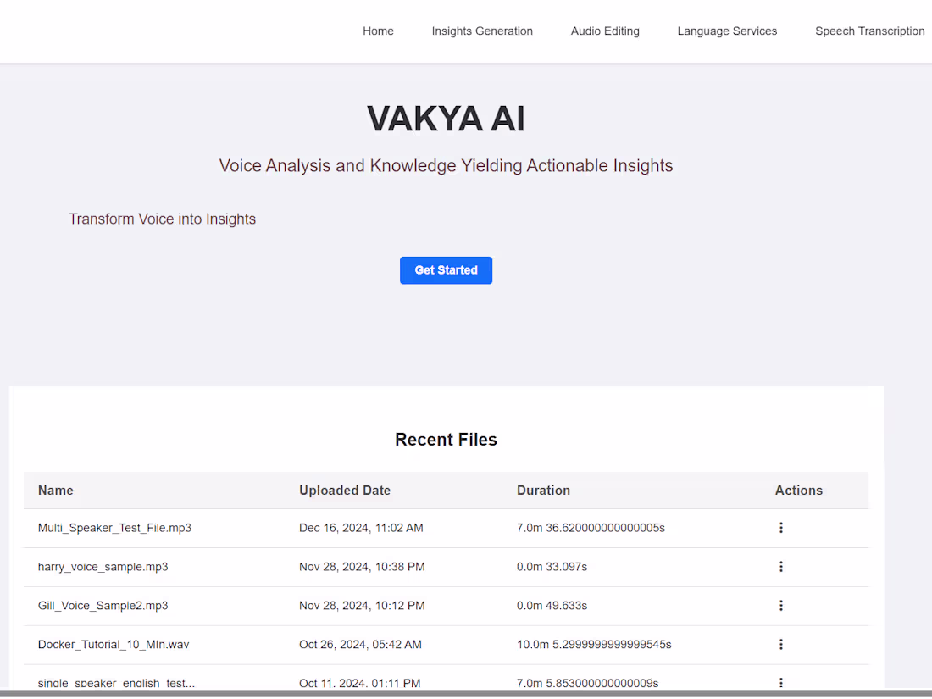Click the Gill_Voice_Sample2.mp3 file name

coord(103,606)
